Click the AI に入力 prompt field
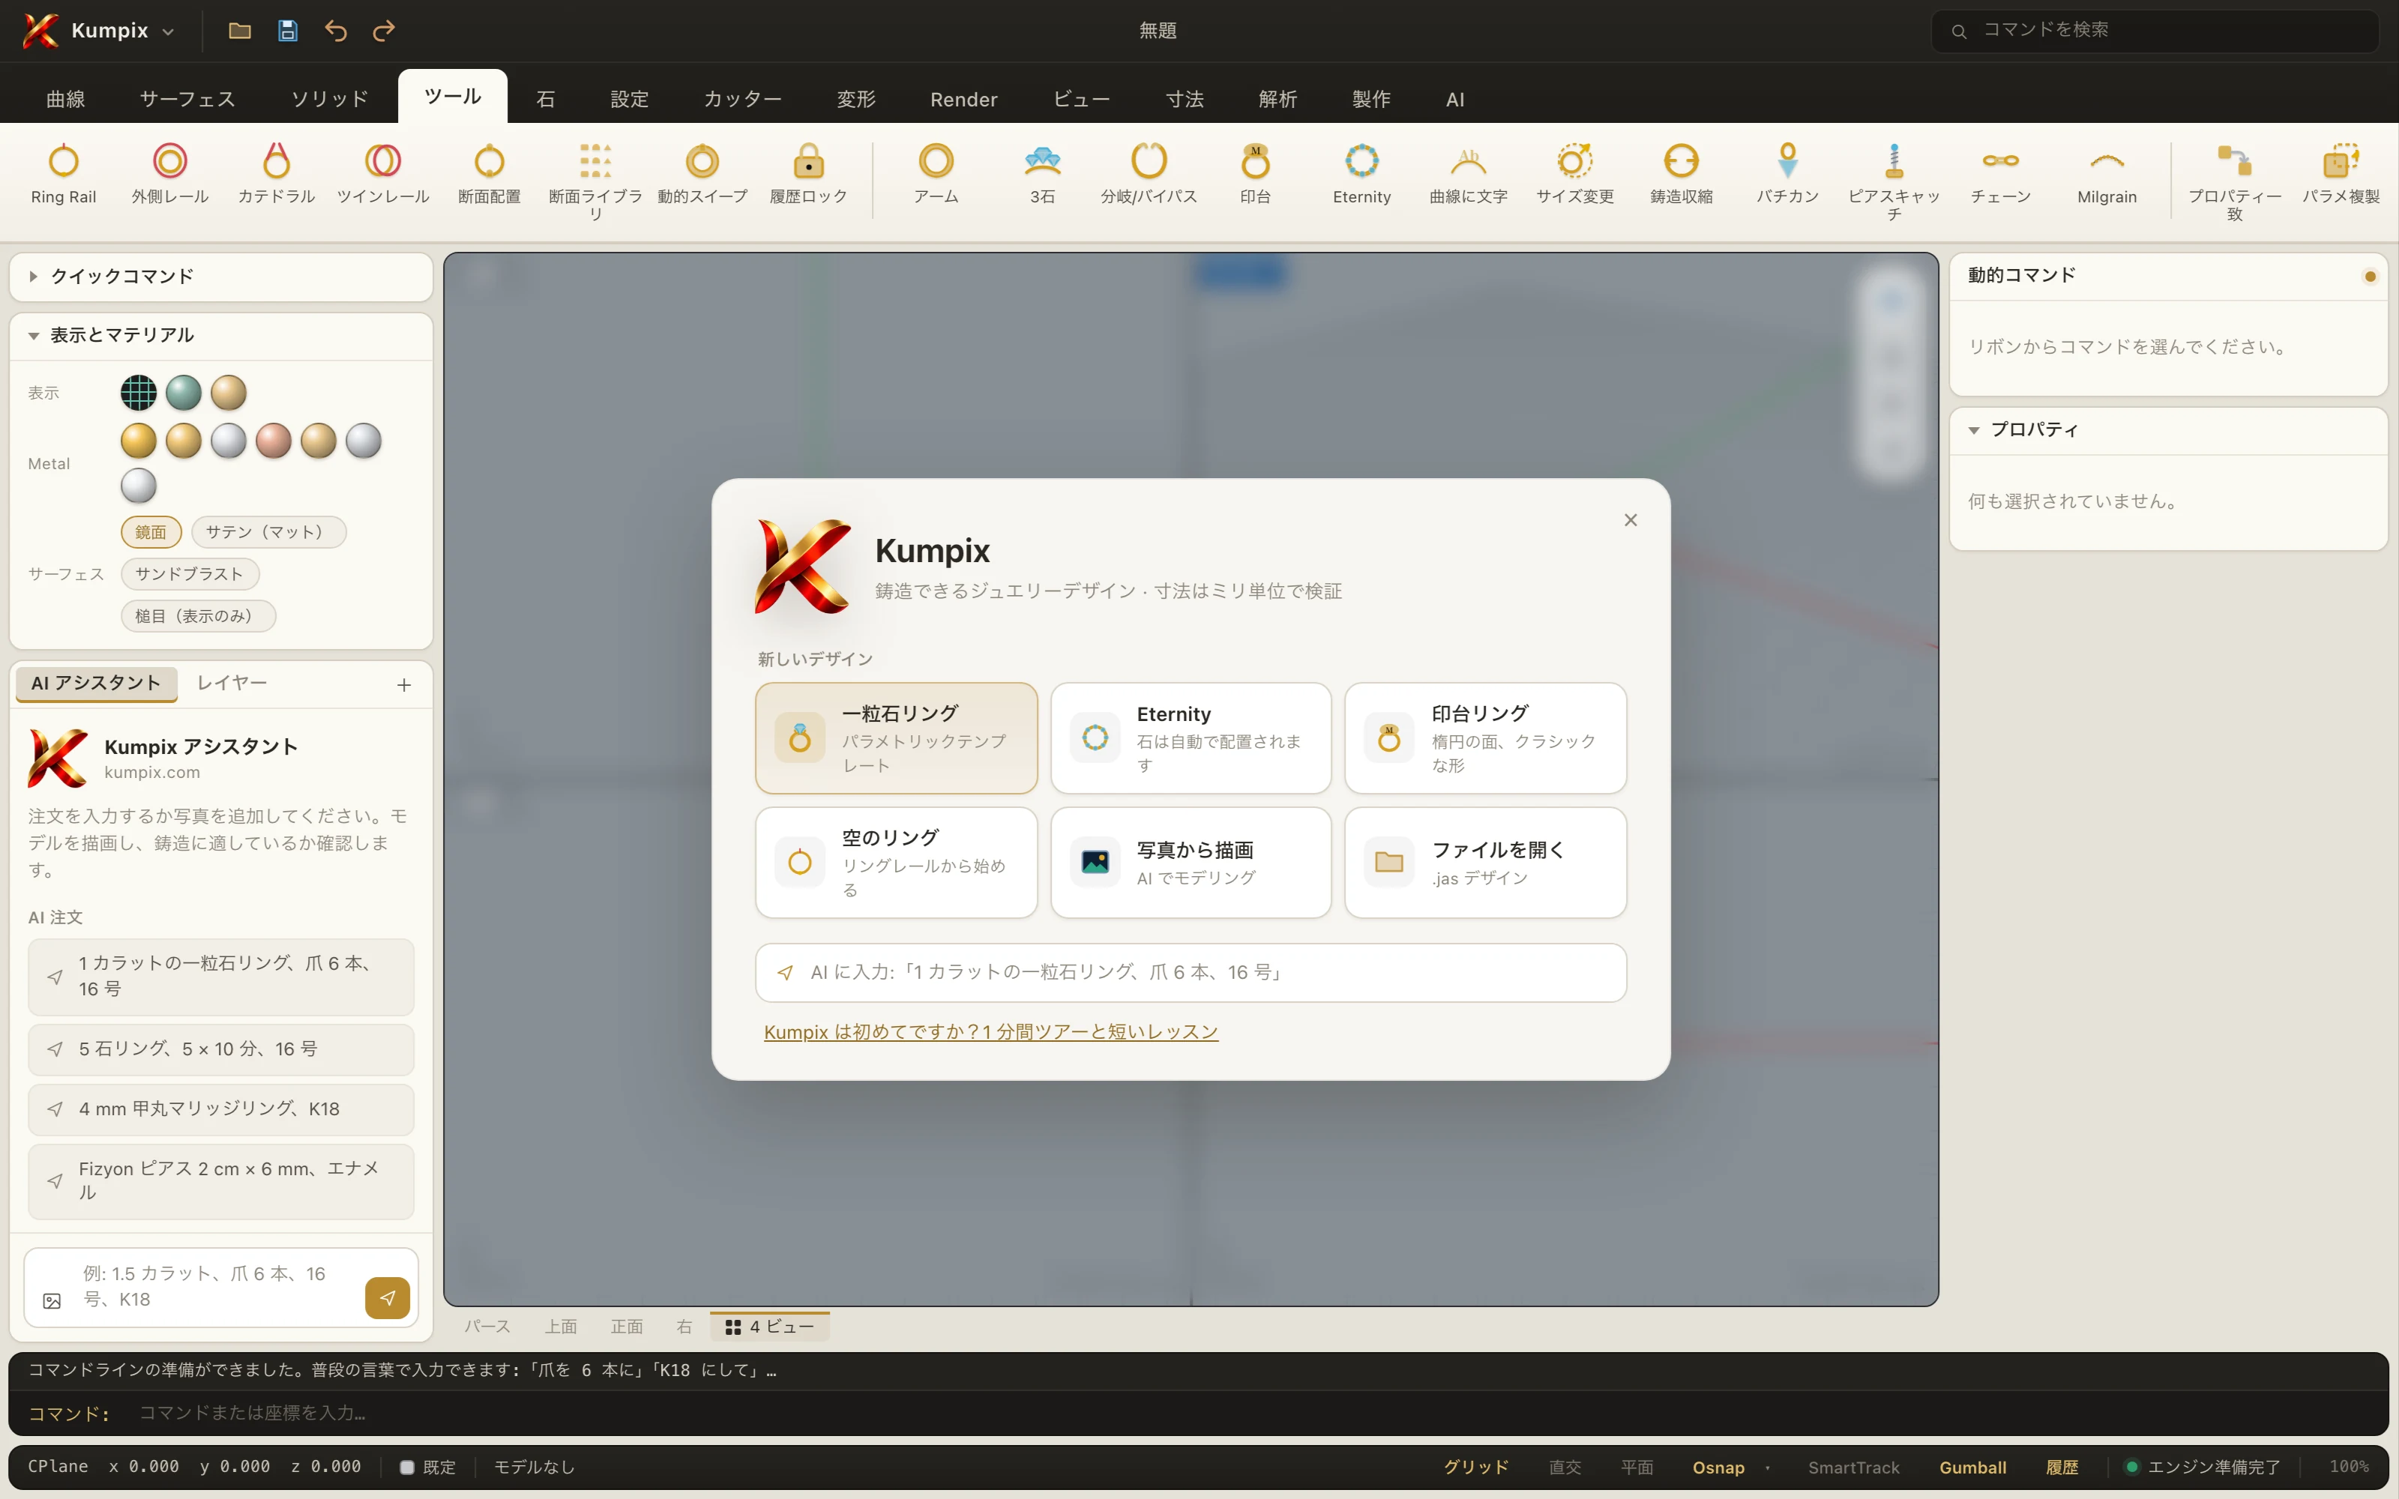This screenshot has height=1499, width=2399. click(x=1191, y=971)
